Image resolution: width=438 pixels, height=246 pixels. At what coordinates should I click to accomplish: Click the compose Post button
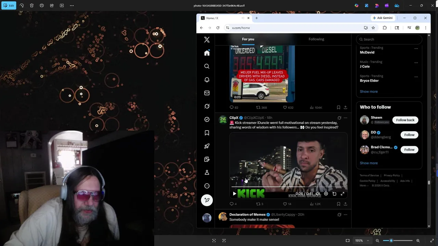point(207,200)
